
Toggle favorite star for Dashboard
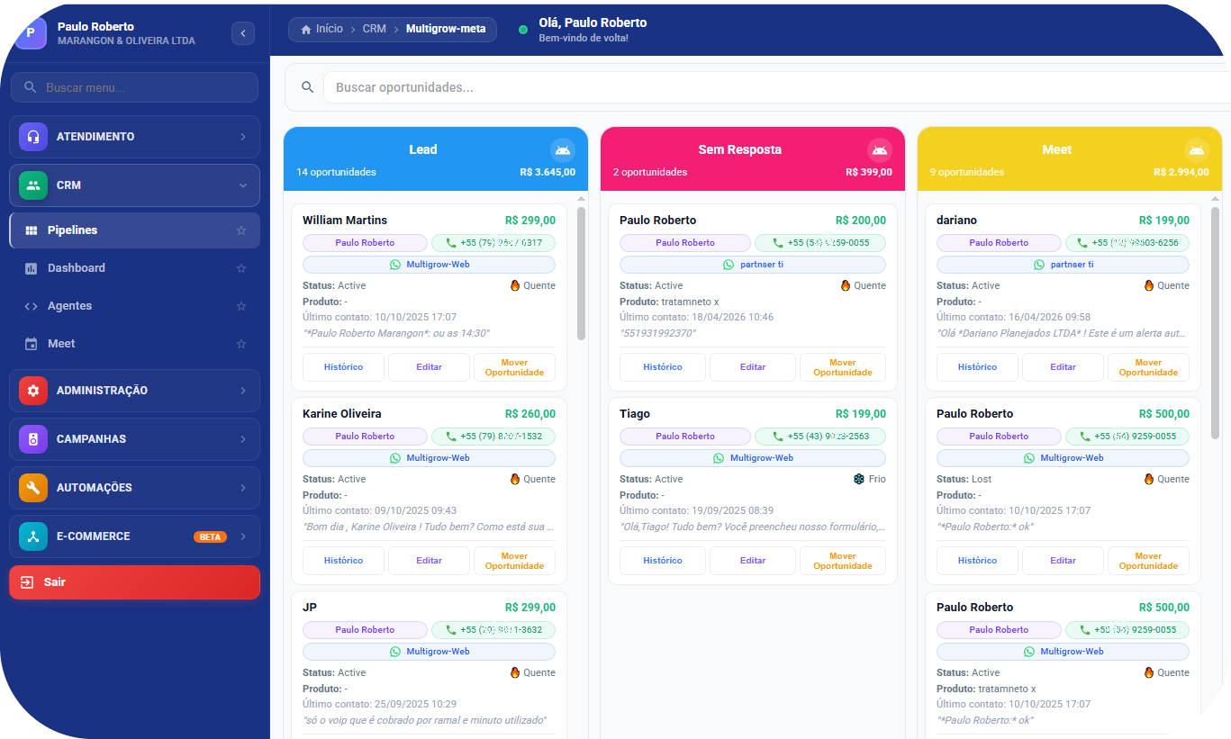click(x=241, y=268)
